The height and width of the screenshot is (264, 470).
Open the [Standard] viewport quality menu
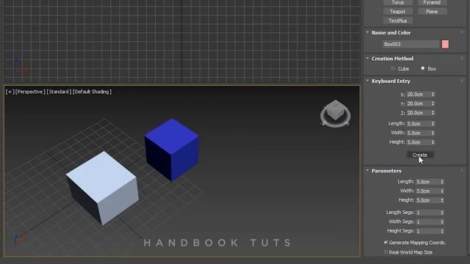59,92
